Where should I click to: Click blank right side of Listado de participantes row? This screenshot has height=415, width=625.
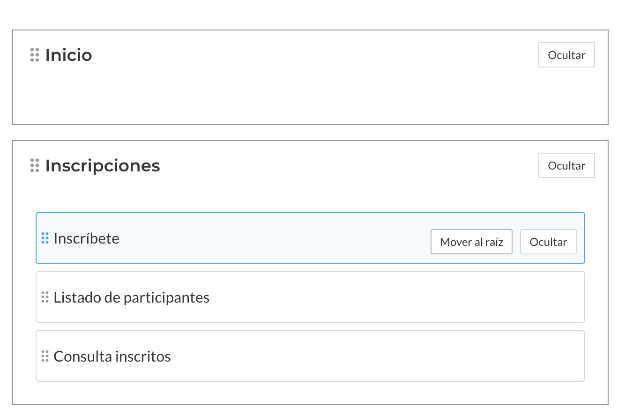pyautogui.click(x=398, y=297)
